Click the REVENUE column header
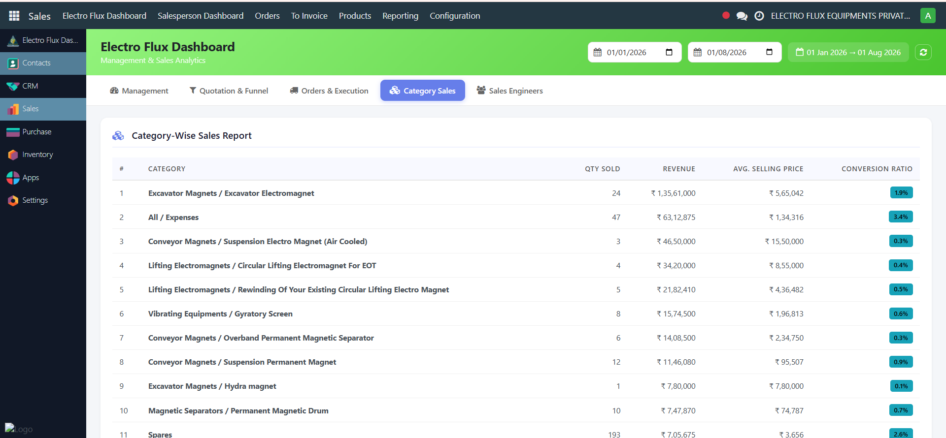Image resolution: width=946 pixels, height=438 pixels. coord(679,169)
